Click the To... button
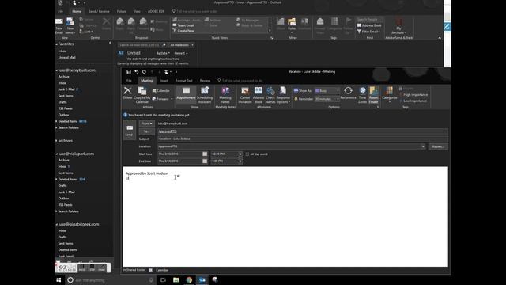Viewport: 506px width, 285px height. click(147, 131)
